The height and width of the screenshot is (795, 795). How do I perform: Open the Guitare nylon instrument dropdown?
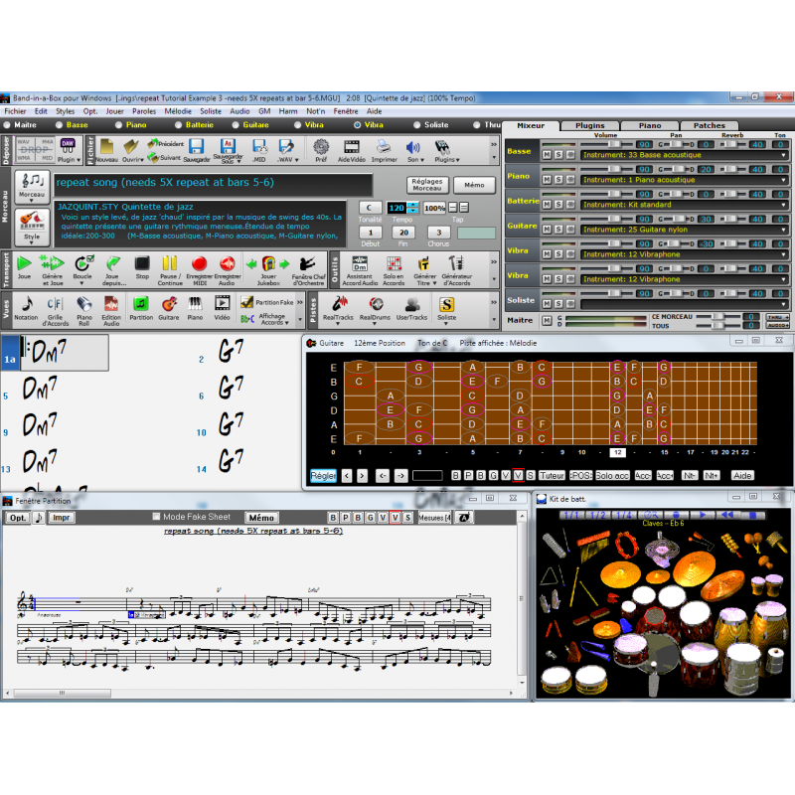685,230
